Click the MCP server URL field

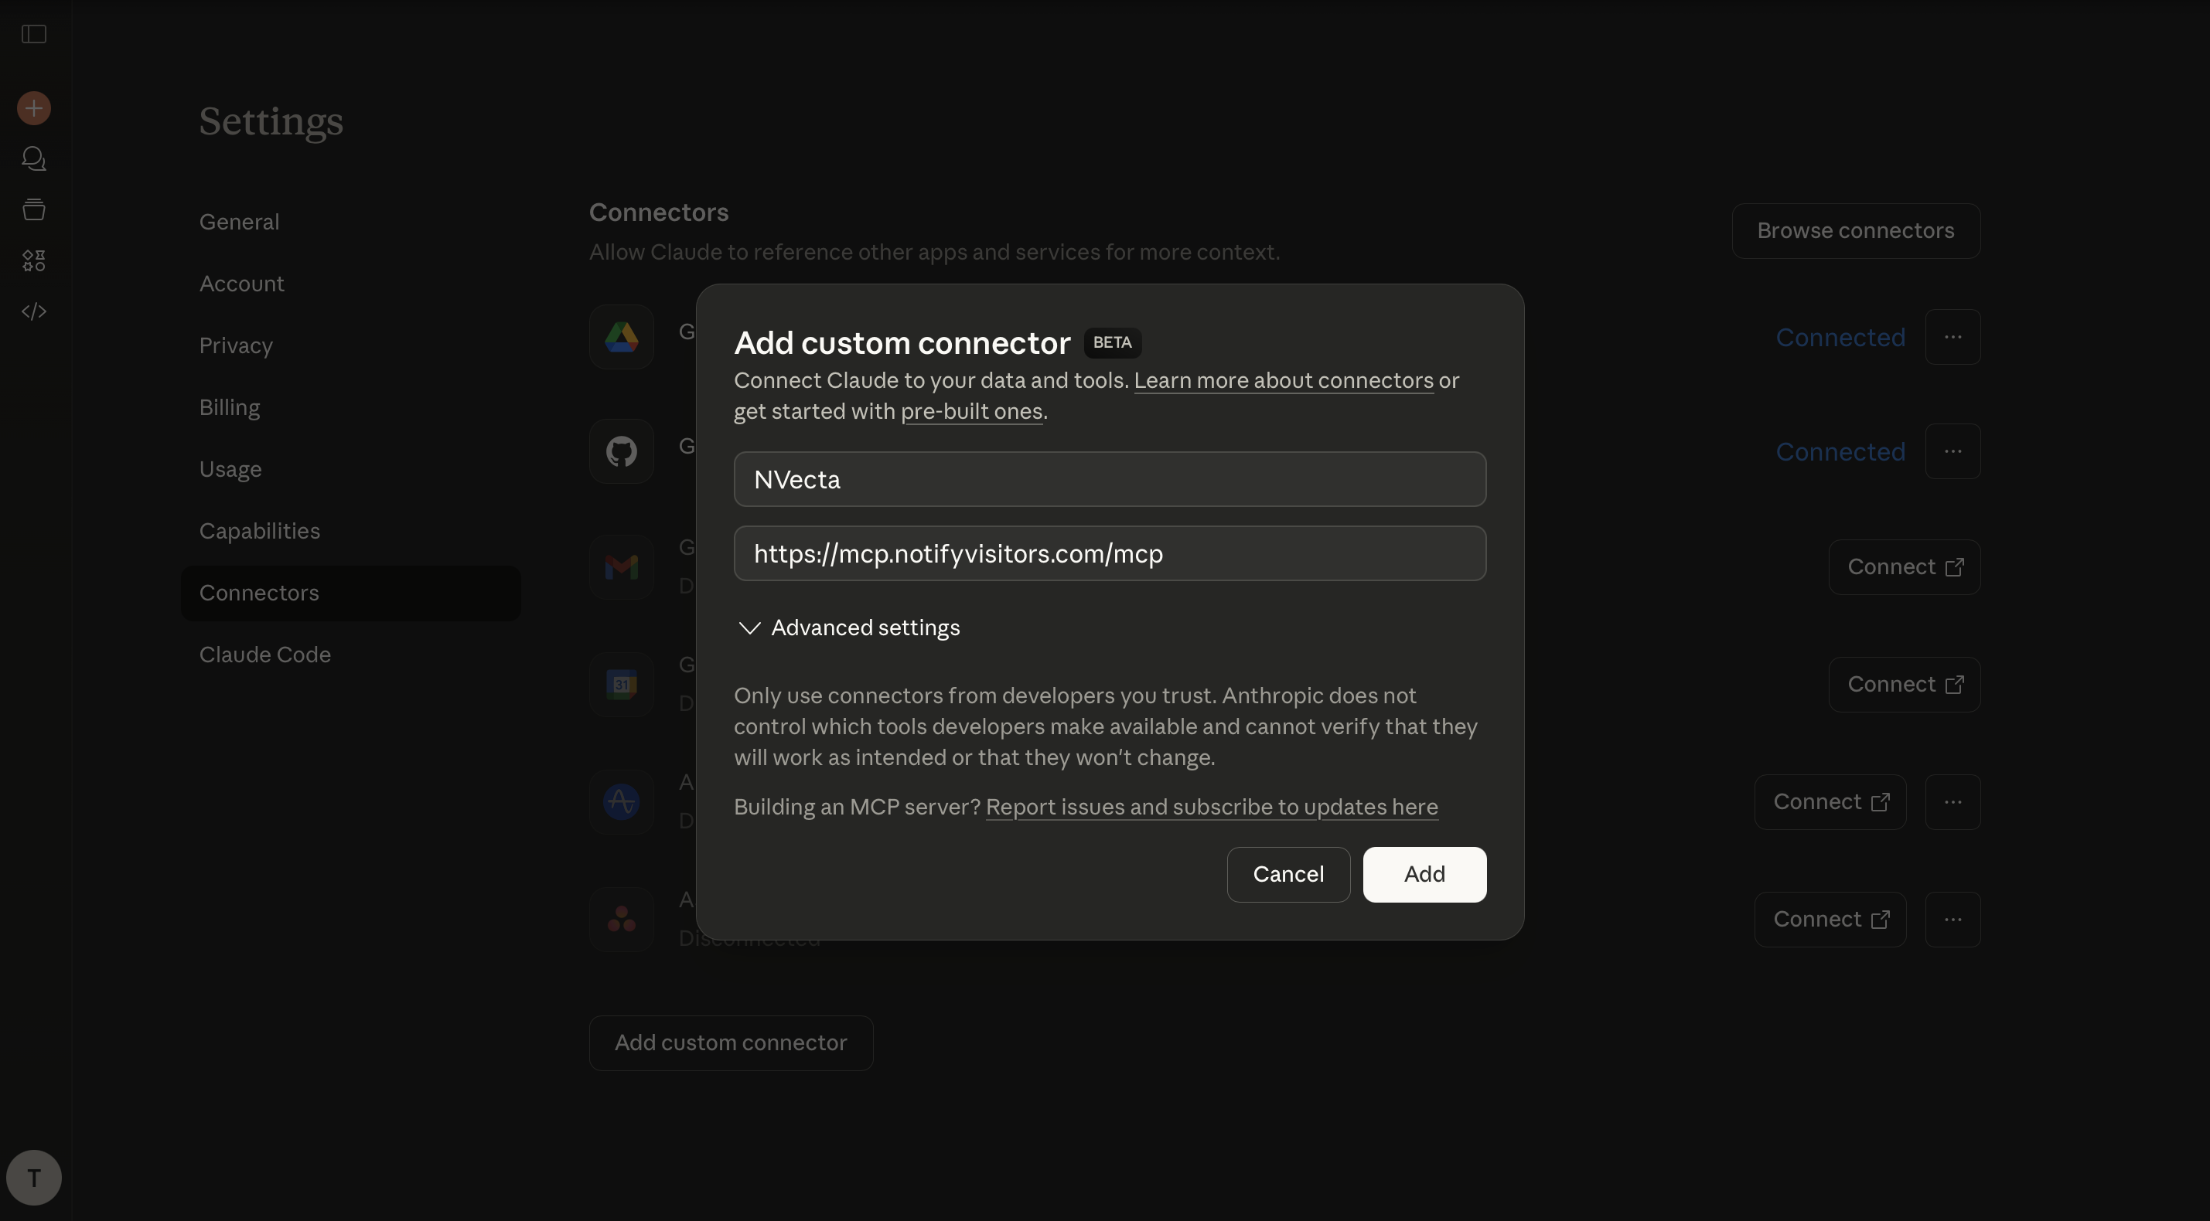(x=1110, y=554)
